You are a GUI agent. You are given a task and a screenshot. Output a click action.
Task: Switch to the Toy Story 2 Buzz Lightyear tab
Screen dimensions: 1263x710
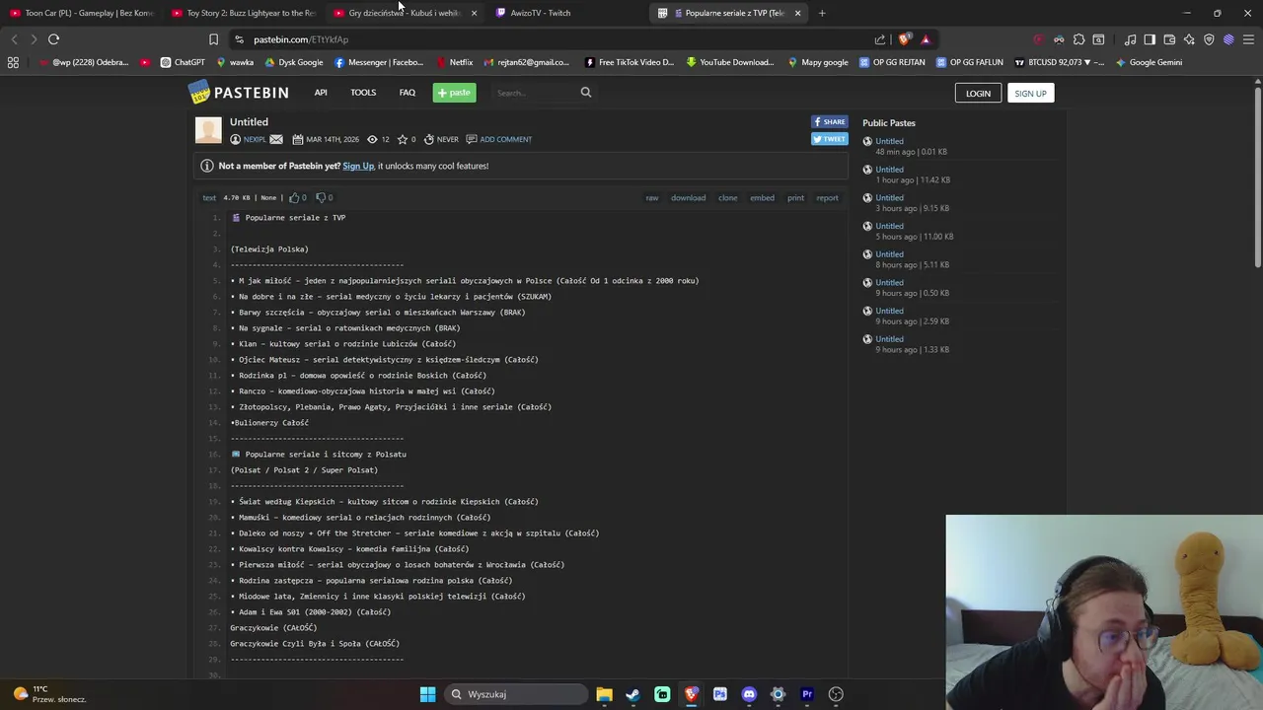coord(242,13)
